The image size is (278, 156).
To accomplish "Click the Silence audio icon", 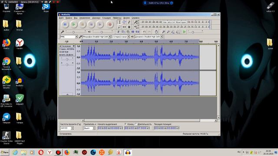I will point(137,32).
